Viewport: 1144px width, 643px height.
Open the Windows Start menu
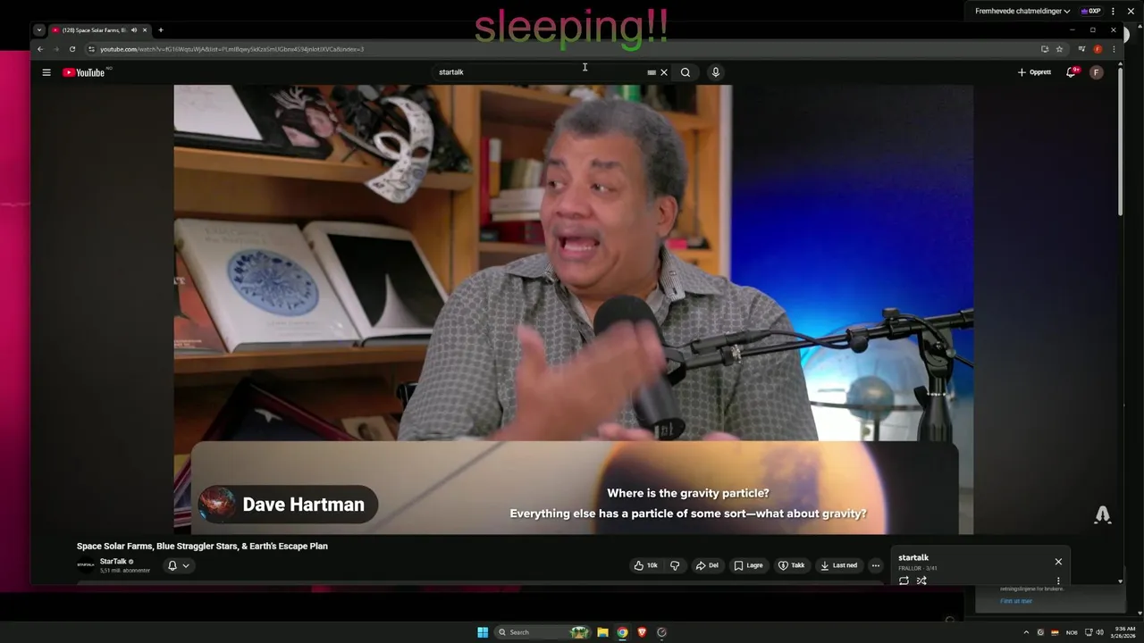tap(483, 632)
